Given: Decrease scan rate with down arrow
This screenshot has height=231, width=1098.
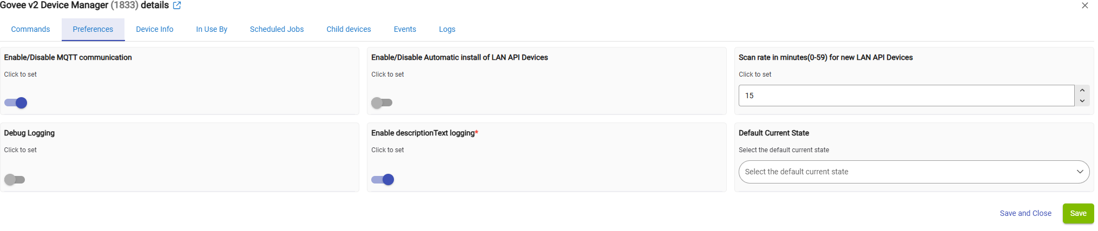Looking at the screenshot, I should tap(1082, 101).
